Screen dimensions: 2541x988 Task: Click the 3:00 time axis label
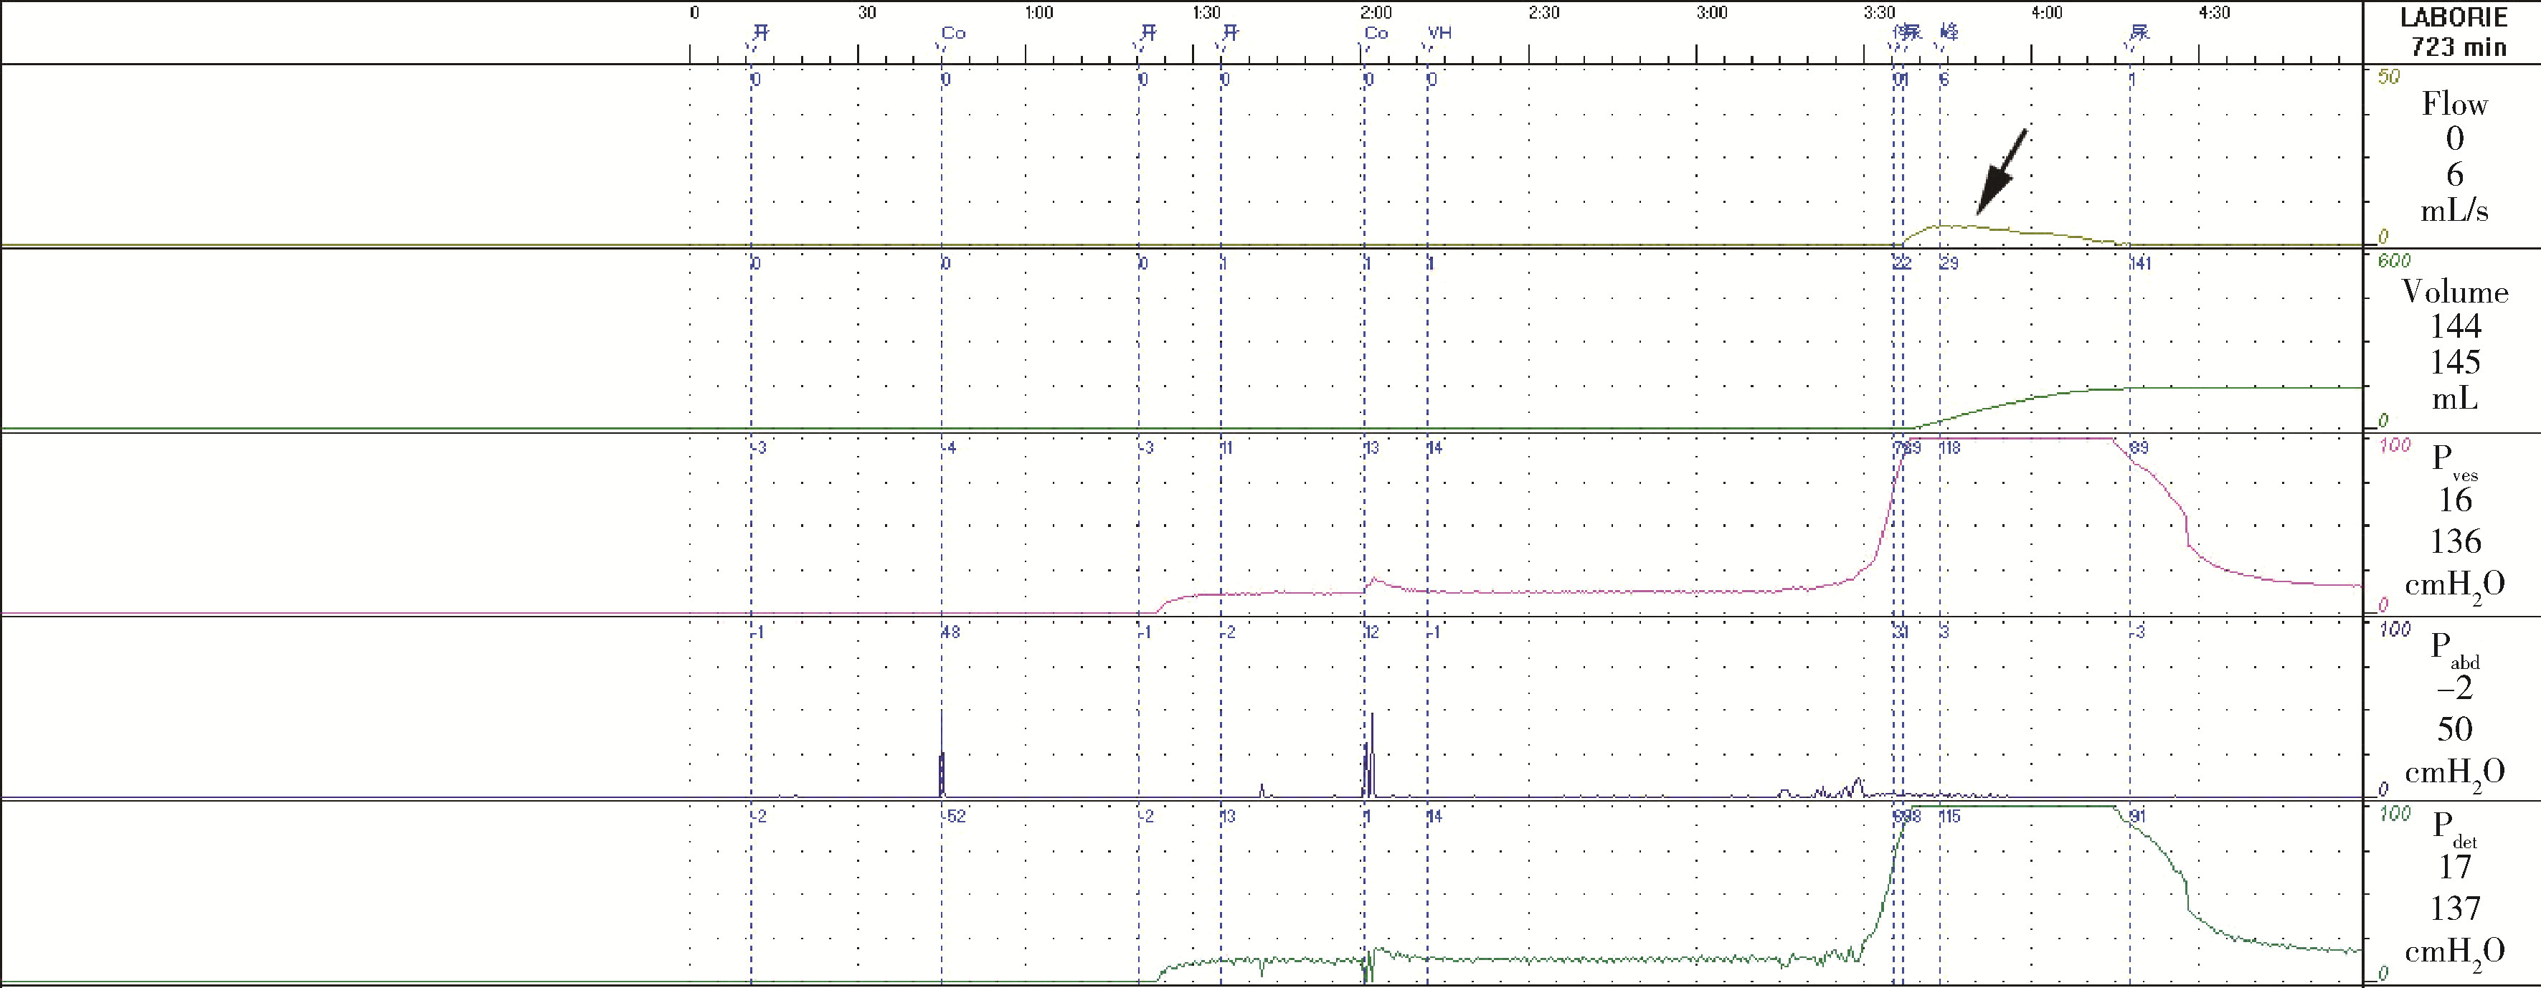pyautogui.click(x=1711, y=13)
